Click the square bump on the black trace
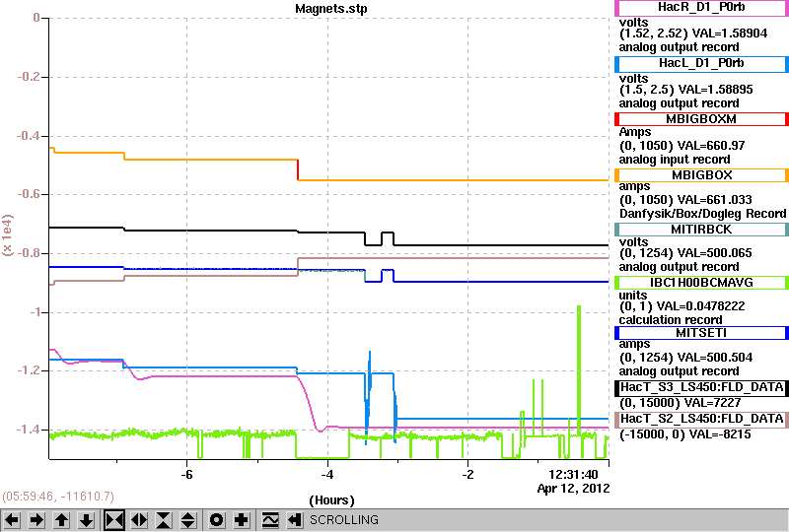 pos(388,238)
